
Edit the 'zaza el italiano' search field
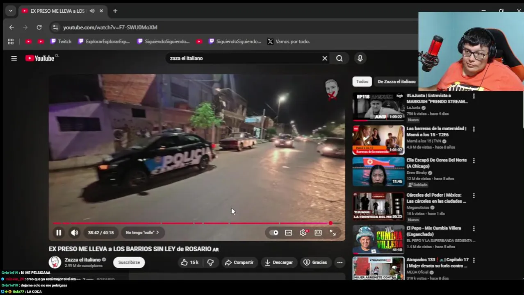[x=244, y=58]
